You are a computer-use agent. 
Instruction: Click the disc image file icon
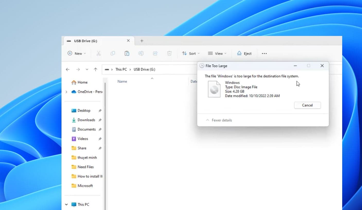pos(214,89)
